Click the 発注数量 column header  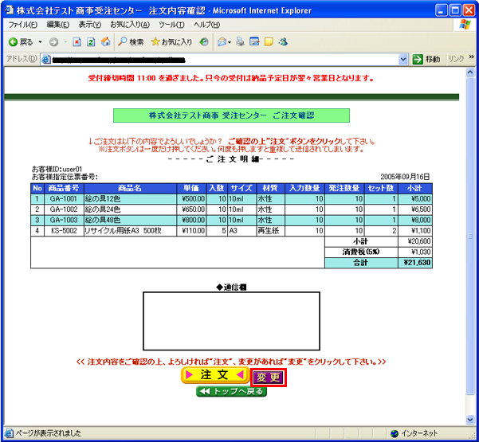tap(344, 188)
